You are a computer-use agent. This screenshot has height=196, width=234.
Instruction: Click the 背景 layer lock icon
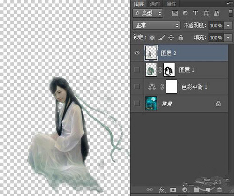click(219, 103)
